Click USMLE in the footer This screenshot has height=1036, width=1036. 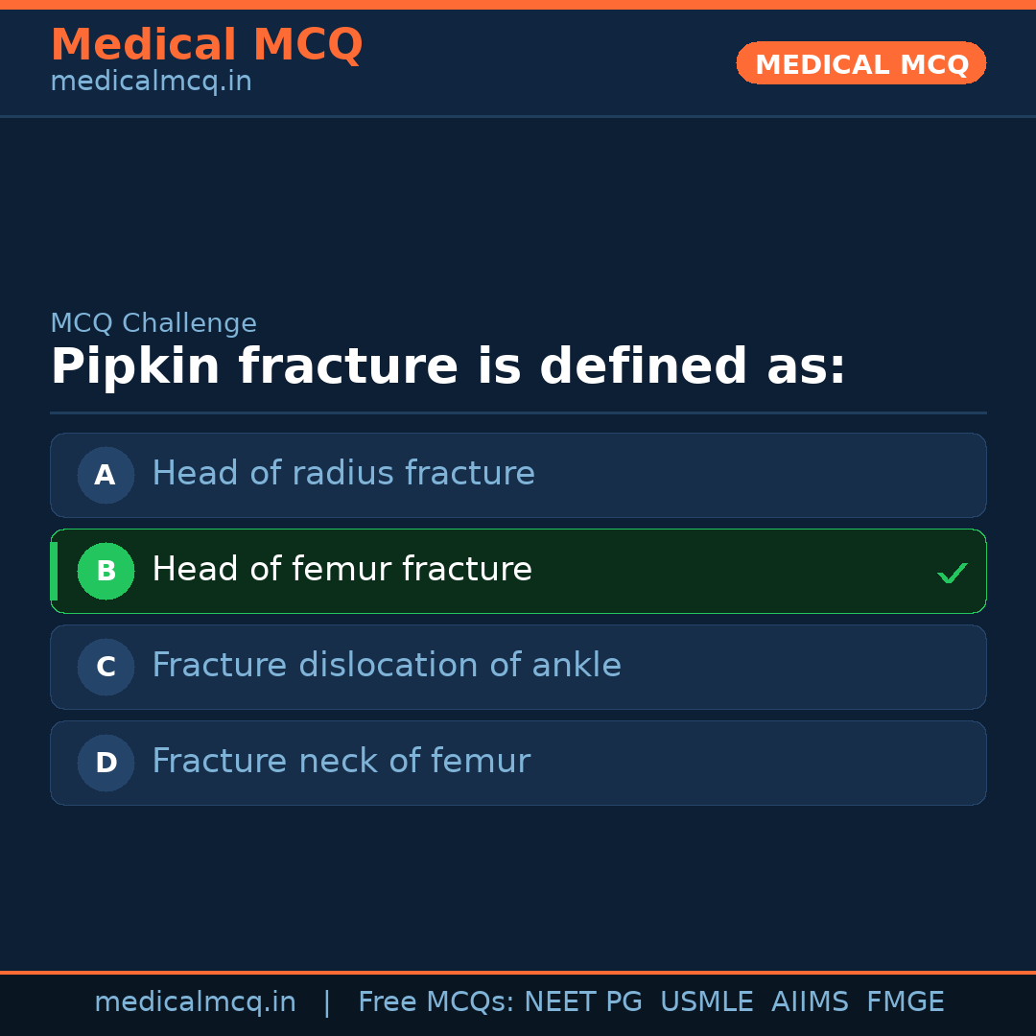[706, 1002]
